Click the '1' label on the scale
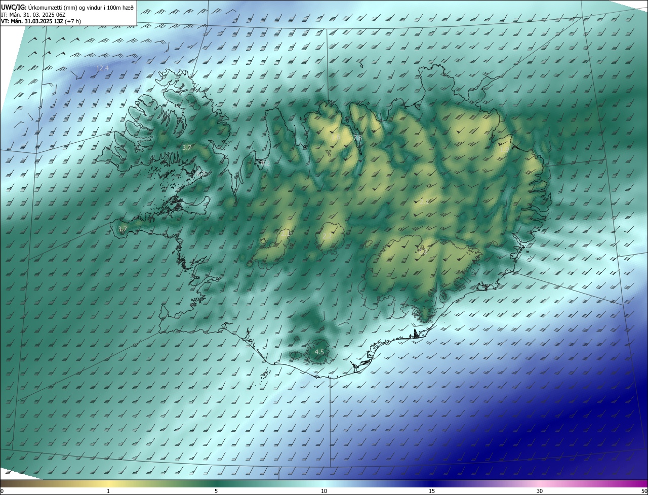 pos(108,491)
